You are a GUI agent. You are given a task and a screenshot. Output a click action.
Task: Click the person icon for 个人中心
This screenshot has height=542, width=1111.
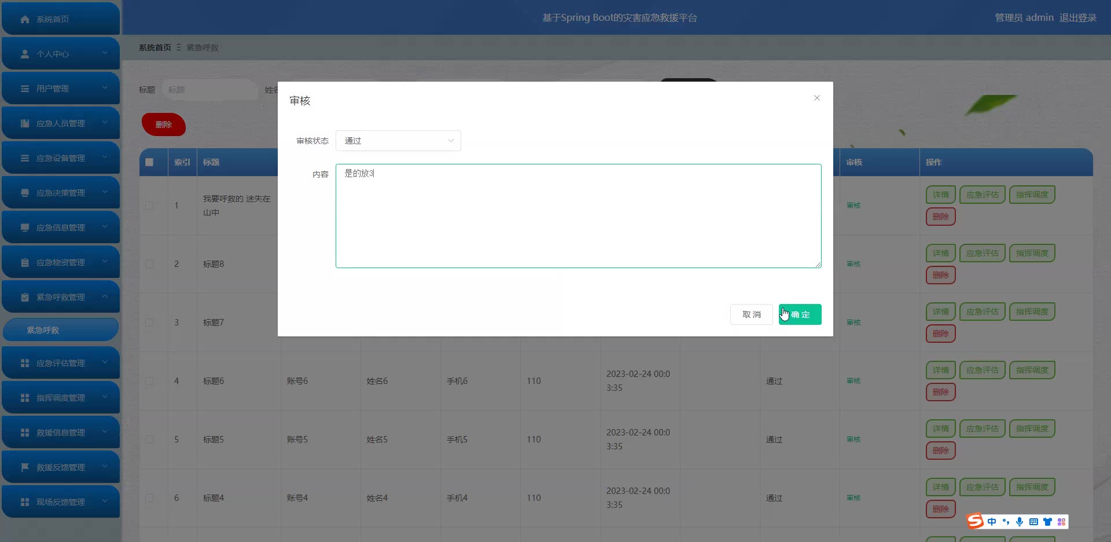coord(25,54)
